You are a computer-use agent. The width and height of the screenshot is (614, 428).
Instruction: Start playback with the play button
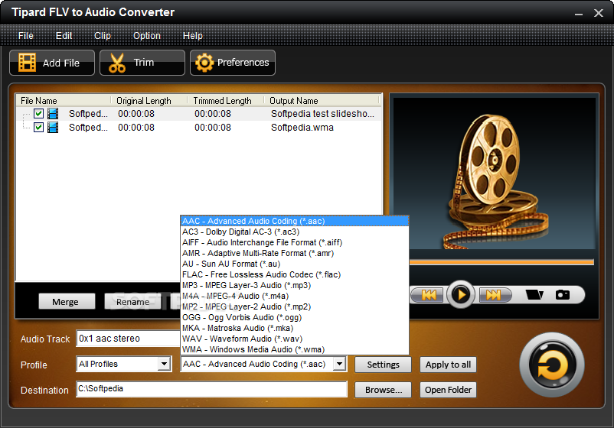tap(461, 294)
